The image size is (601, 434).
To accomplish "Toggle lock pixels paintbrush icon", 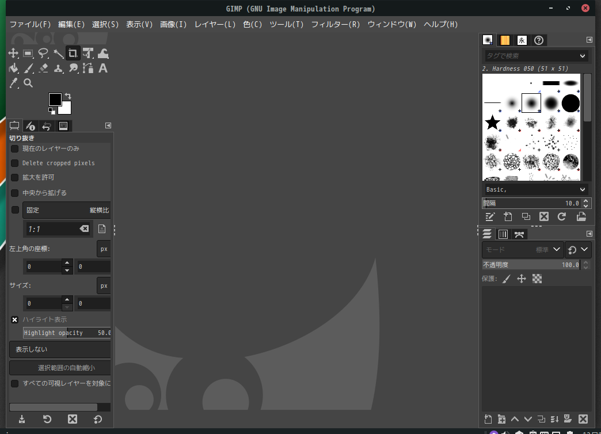I will click(507, 279).
